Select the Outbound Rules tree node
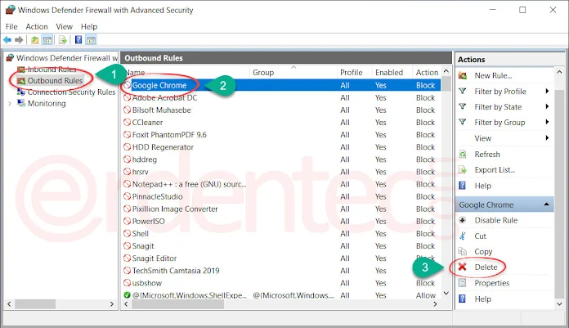The height and width of the screenshot is (328, 569). click(x=55, y=81)
